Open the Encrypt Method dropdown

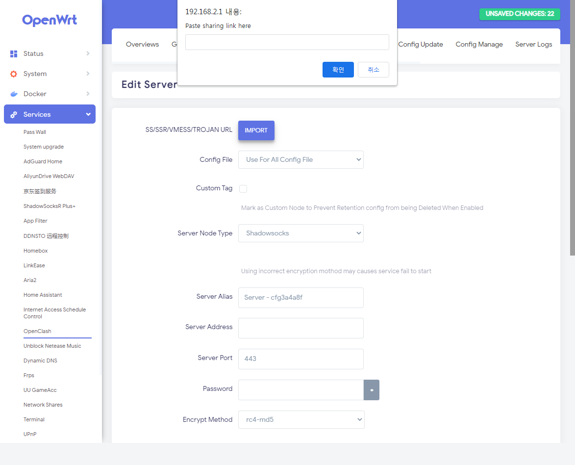click(x=301, y=419)
